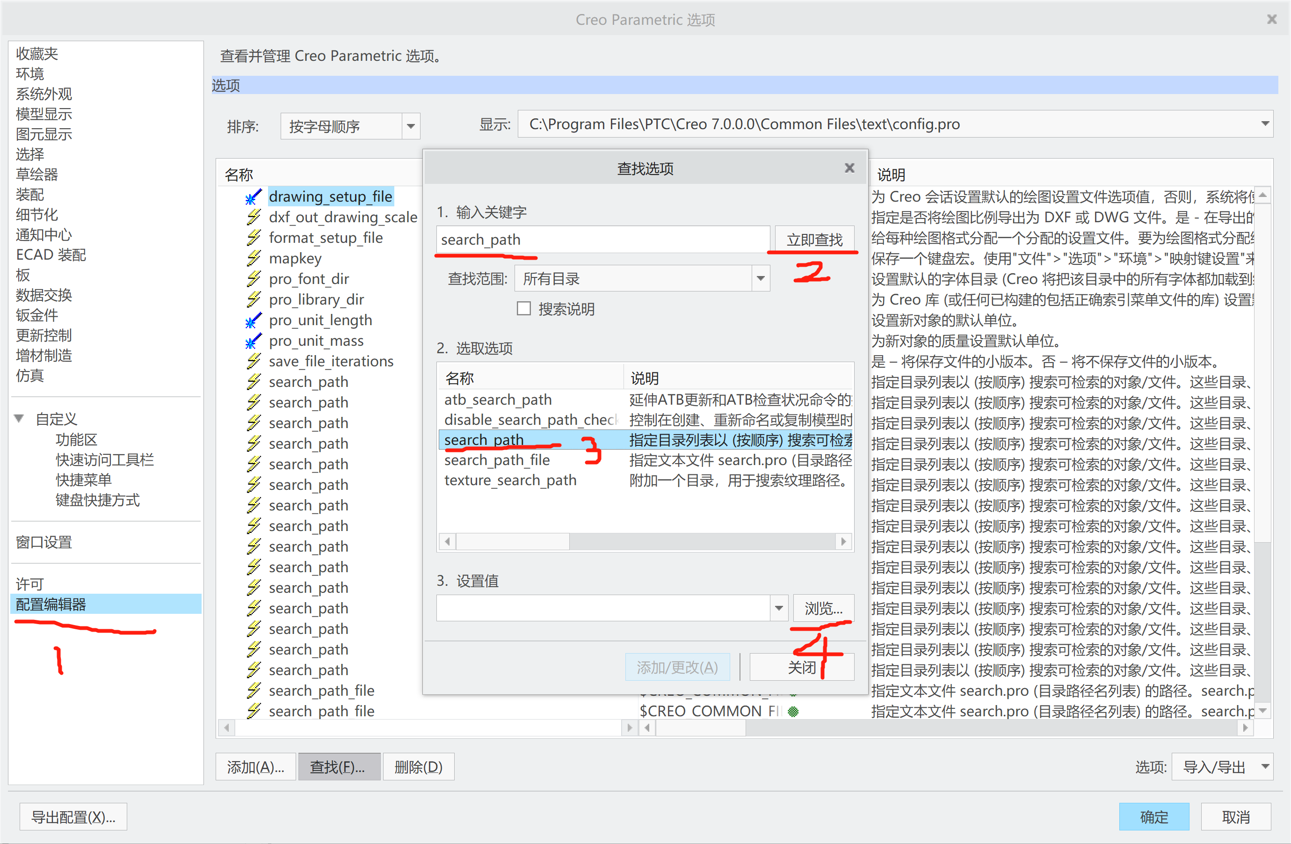Click the 删除(D) button

coord(418,767)
